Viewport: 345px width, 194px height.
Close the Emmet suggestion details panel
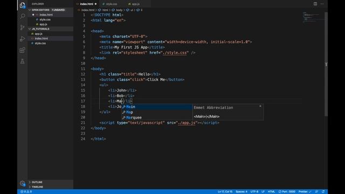tap(260, 106)
